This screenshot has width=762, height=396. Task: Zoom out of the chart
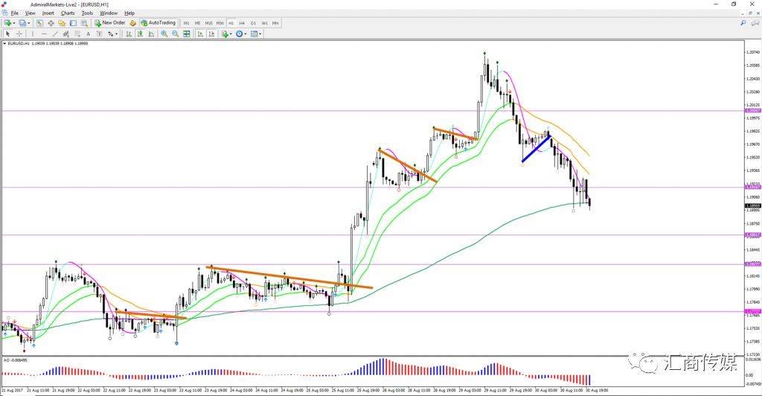pos(175,34)
